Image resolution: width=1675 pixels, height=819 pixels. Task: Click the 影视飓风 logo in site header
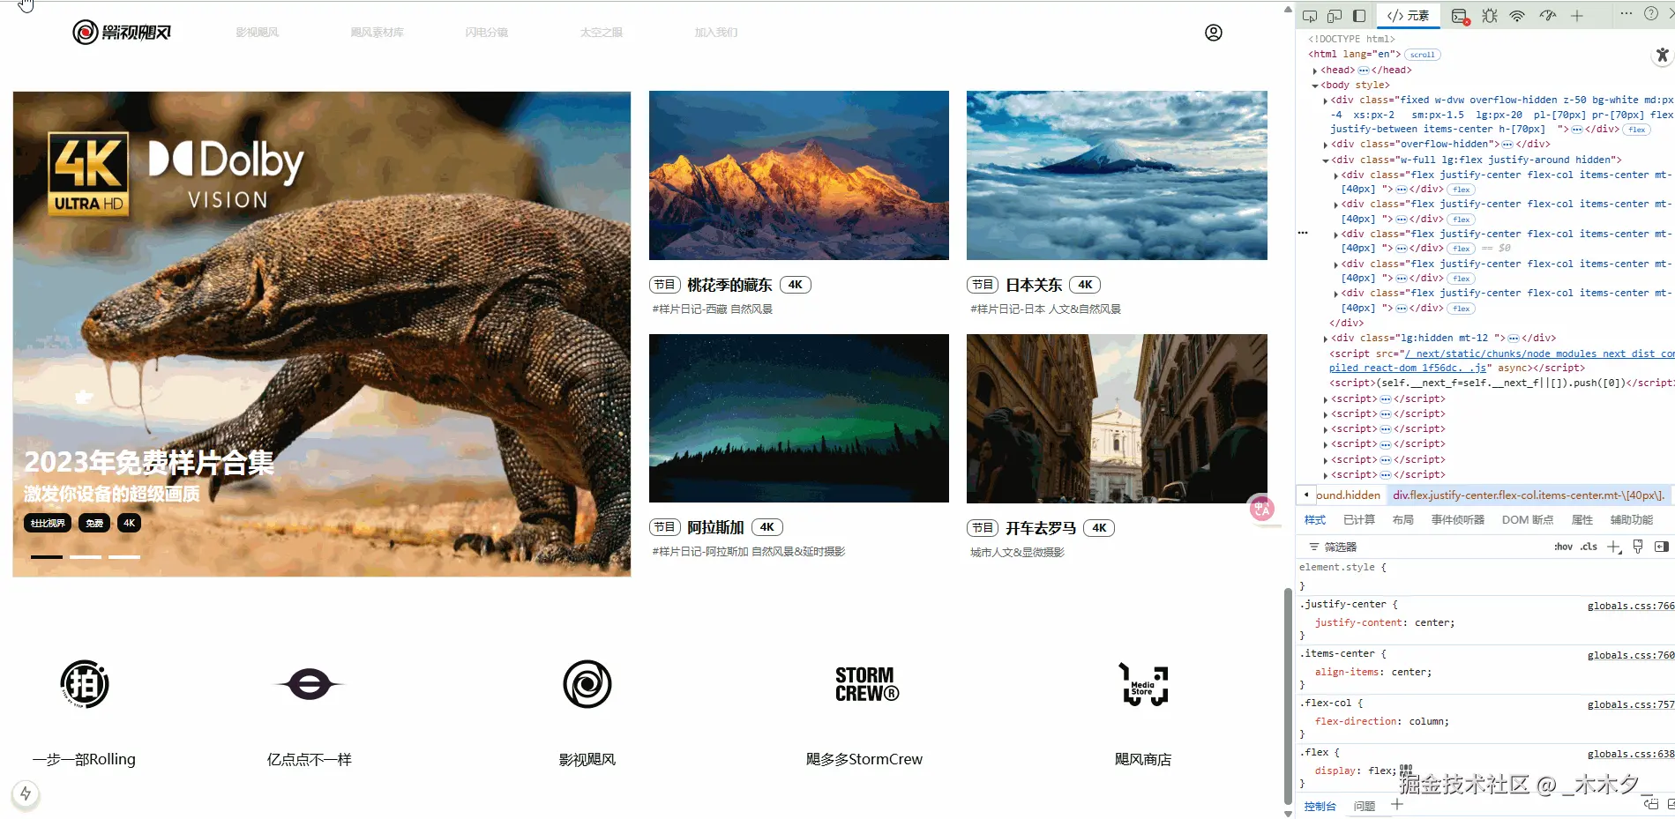click(122, 33)
